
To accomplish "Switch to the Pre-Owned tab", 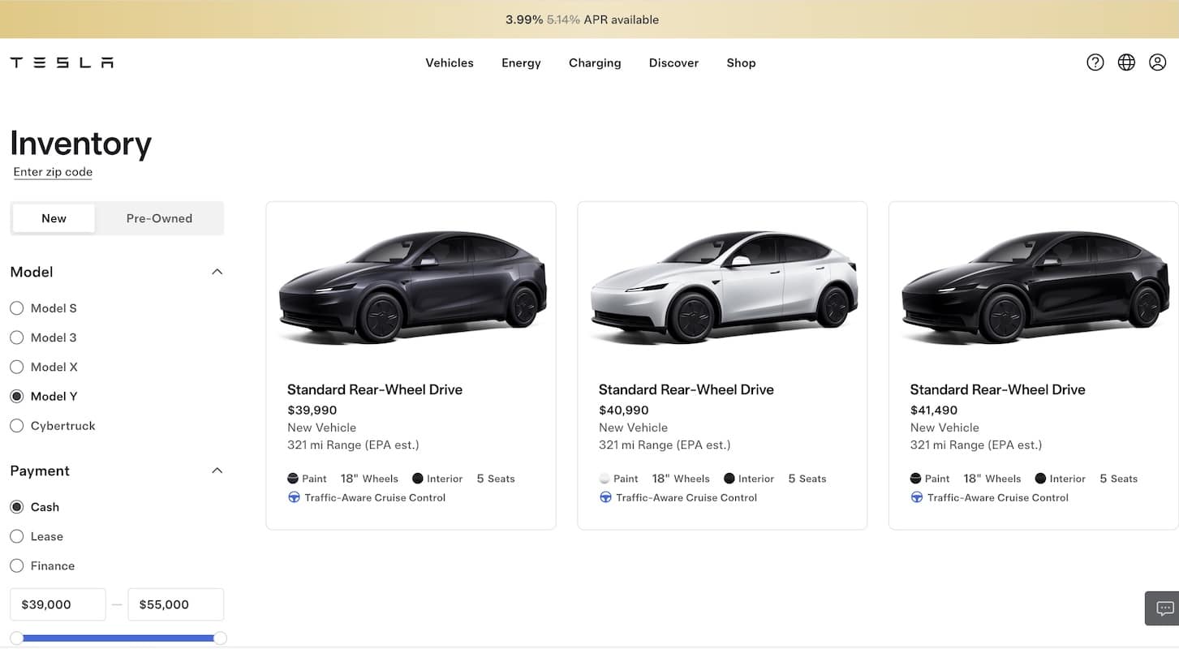I will tap(159, 218).
